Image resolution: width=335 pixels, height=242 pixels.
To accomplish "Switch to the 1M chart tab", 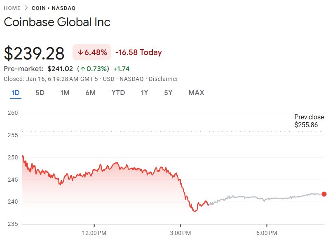I will 65,93.
